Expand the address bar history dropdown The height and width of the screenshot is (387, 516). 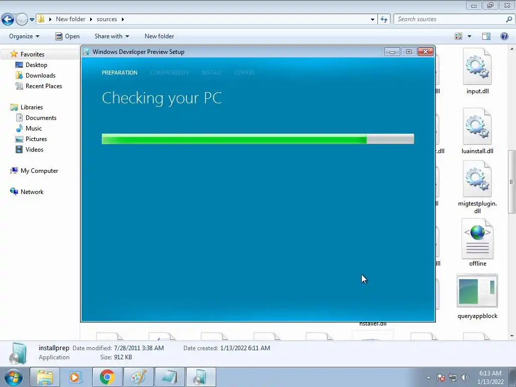coord(372,20)
